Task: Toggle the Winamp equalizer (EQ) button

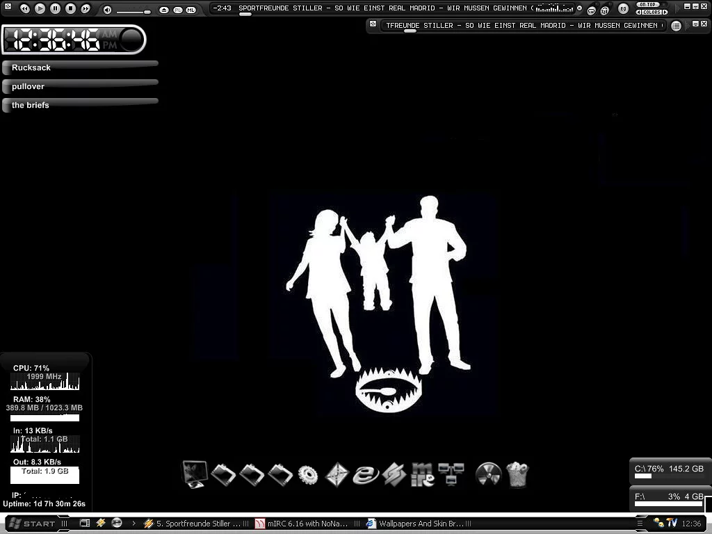Action: pos(623,9)
